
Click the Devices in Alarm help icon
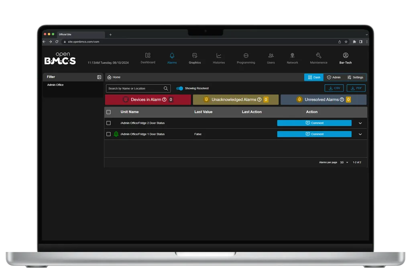[x=164, y=100]
